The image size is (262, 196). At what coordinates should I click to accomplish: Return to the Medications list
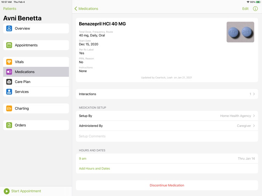tap(88, 9)
